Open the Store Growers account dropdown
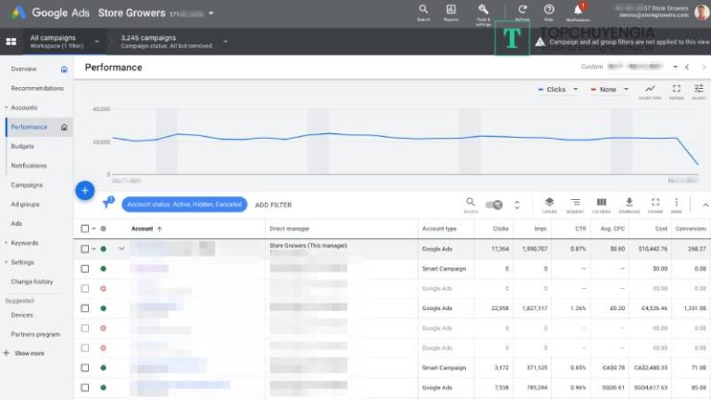 tap(211, 13)
